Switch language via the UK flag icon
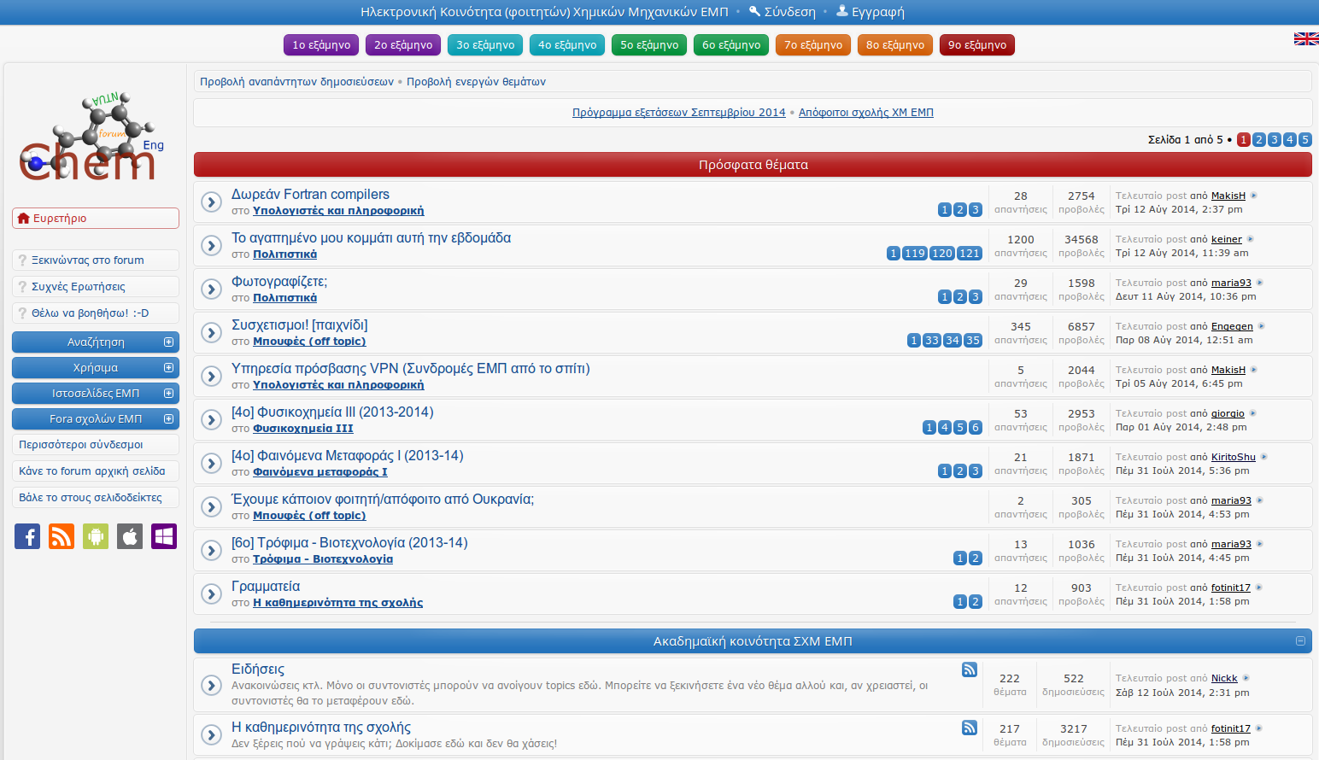 pos(1306,38)
